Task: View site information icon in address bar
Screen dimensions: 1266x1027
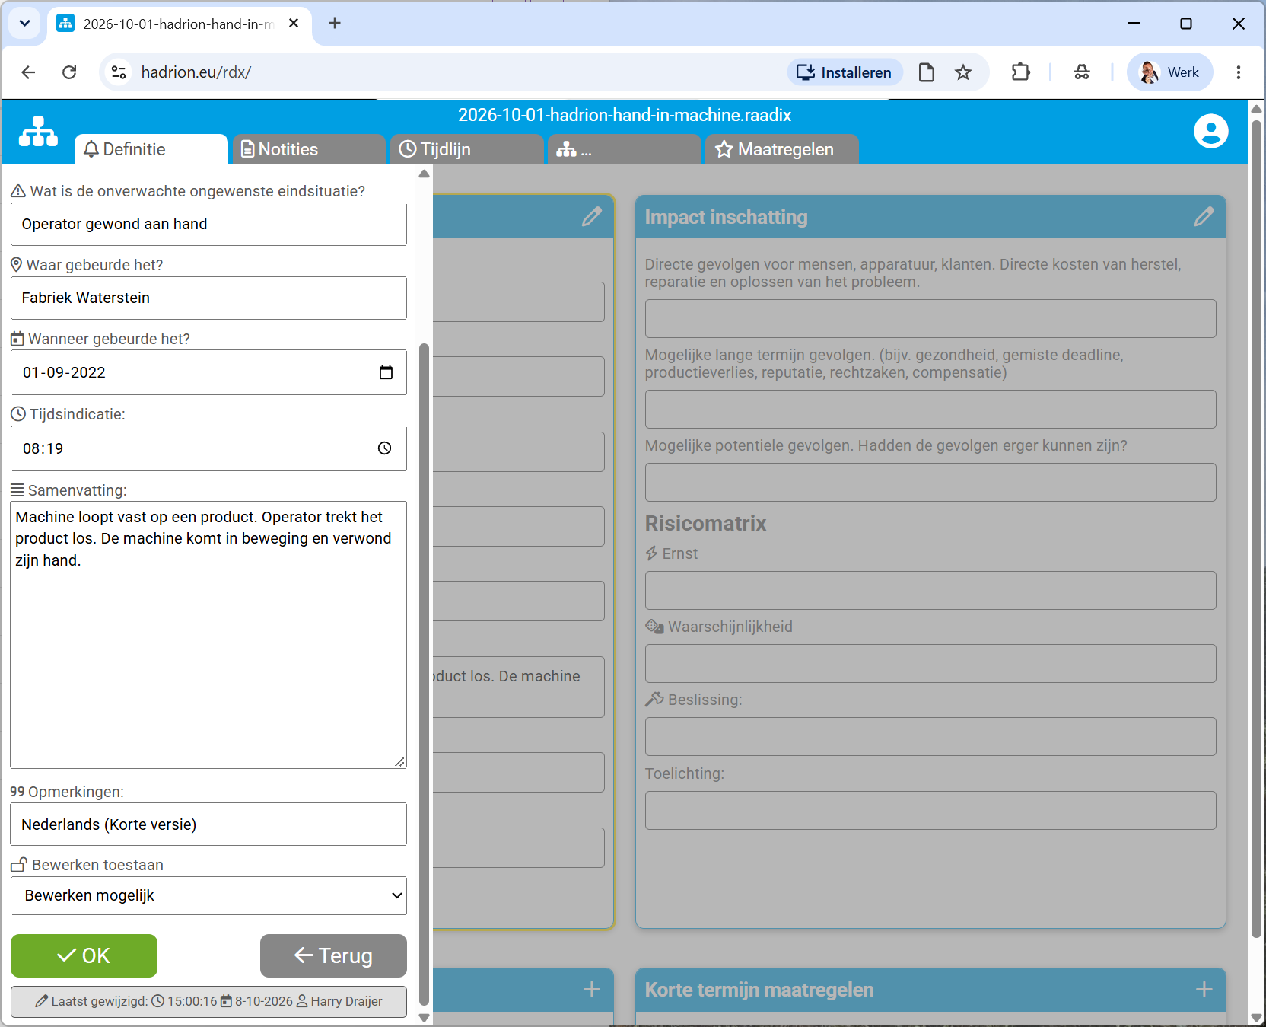Action: click(x=119, y=72)
